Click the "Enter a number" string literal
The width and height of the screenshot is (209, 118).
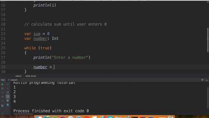coord(70,58)
